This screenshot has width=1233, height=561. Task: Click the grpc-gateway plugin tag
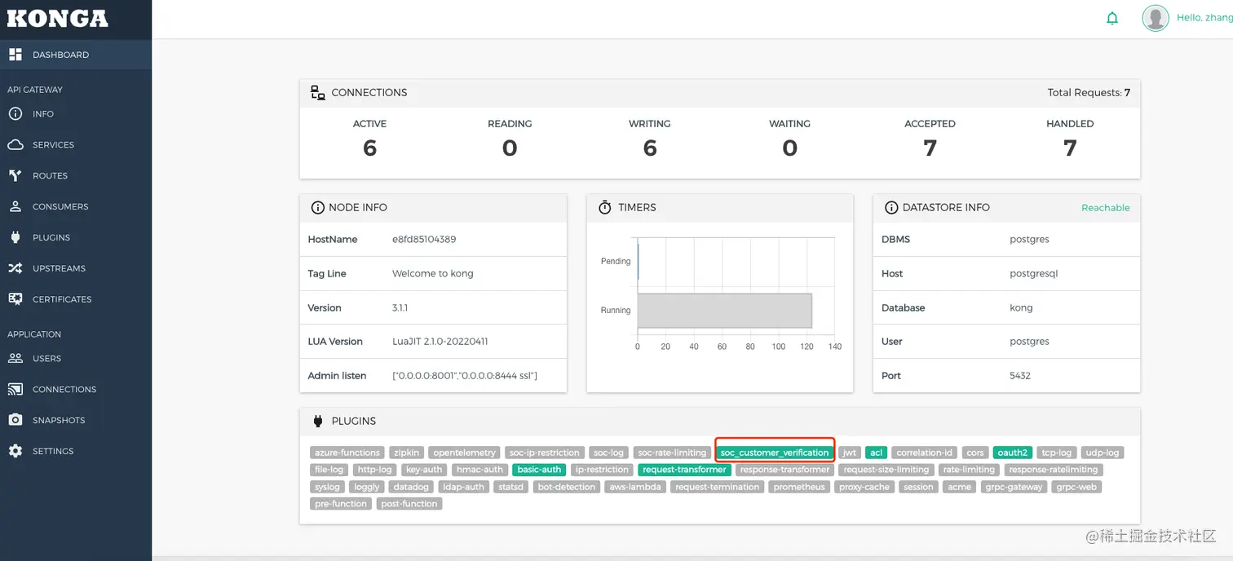1014,487
